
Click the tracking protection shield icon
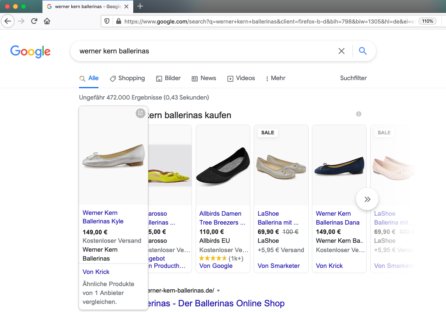[107, 21]
